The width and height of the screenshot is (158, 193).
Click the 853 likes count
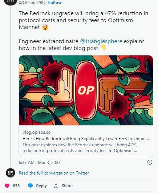click(x=16, y=186)
